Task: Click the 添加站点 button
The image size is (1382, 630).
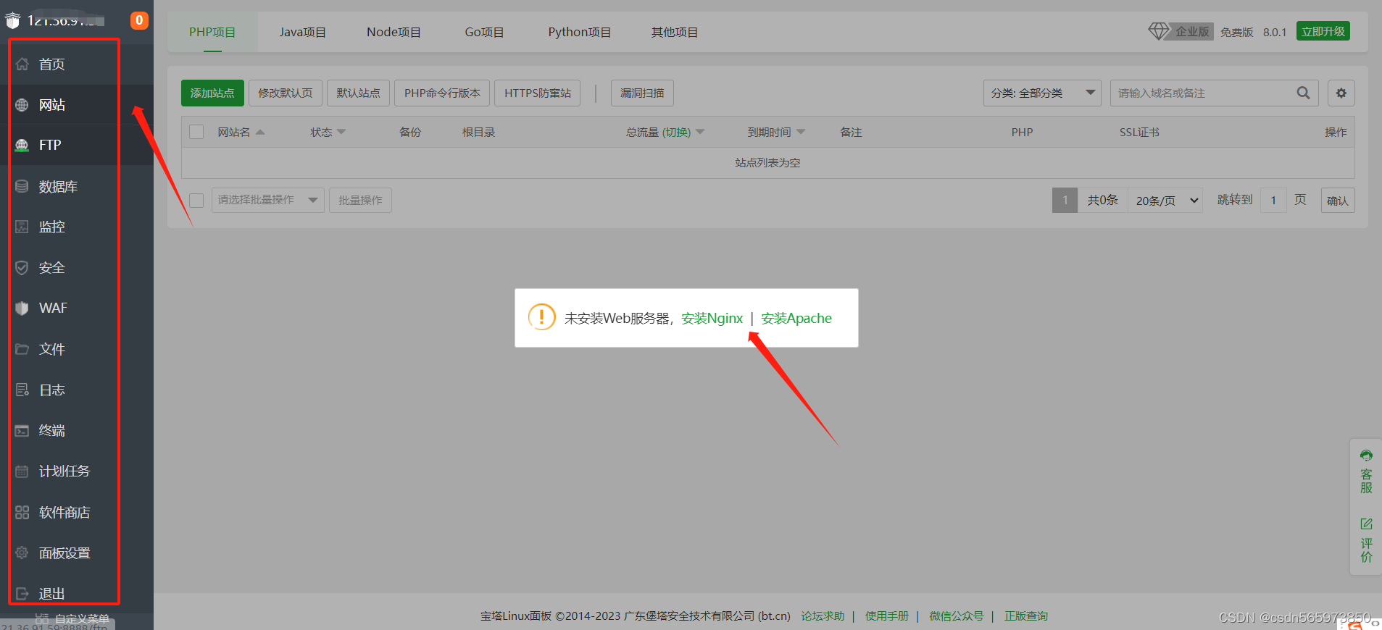Action: pyautogui.click(x=212, y=93)
